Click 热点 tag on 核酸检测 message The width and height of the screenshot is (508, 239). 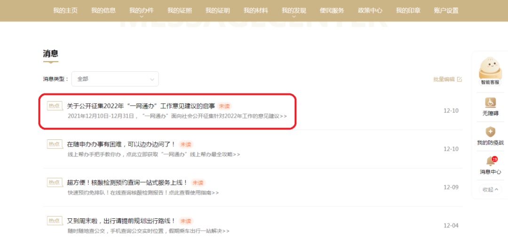pos(55,182)
